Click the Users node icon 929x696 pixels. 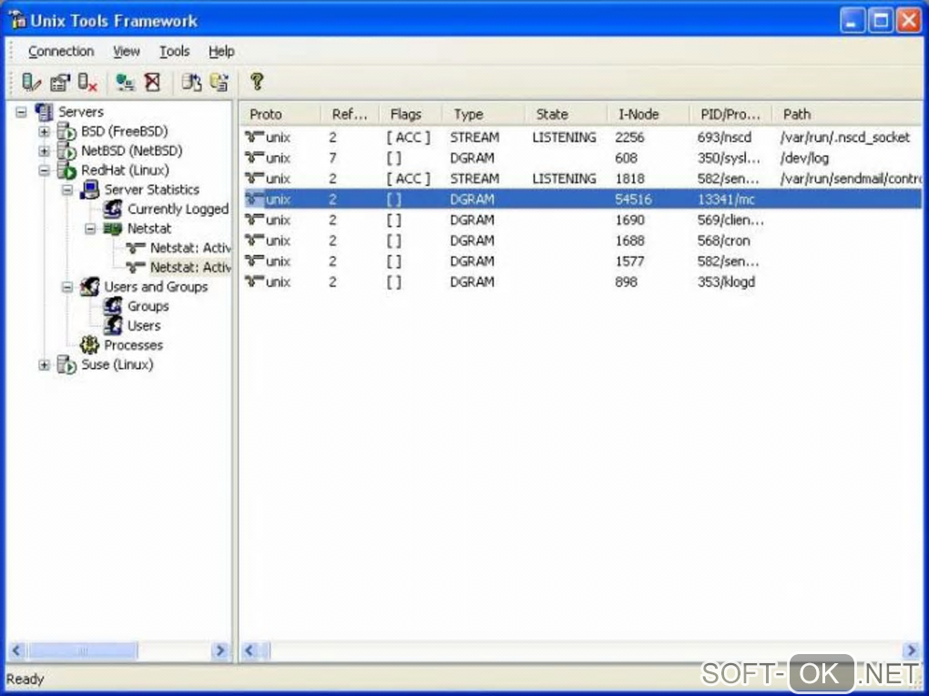pos(113,325)
